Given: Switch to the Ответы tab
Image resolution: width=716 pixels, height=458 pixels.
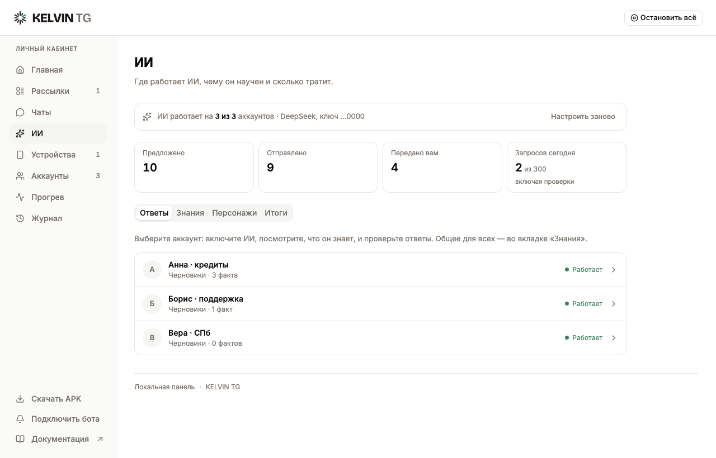Looking at the screenshot, I should [154, 213].
